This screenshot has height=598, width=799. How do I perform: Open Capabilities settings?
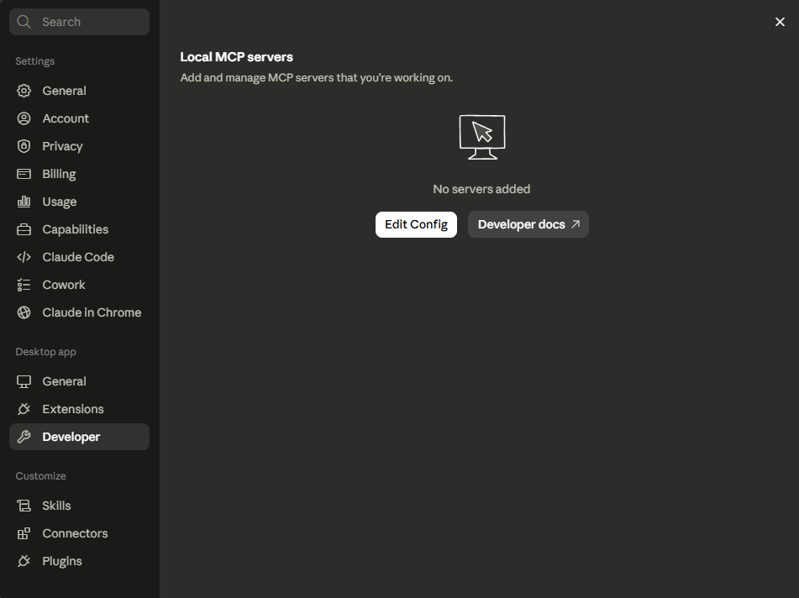[x=79, y=230]
